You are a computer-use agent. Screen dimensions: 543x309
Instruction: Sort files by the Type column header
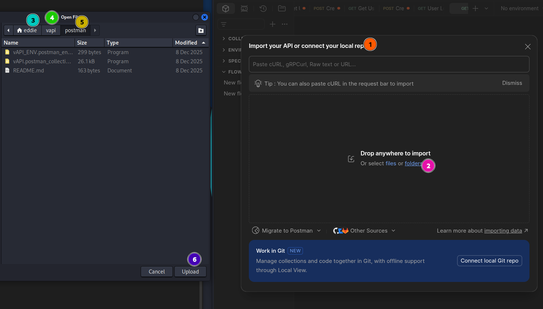pos(138,43)
